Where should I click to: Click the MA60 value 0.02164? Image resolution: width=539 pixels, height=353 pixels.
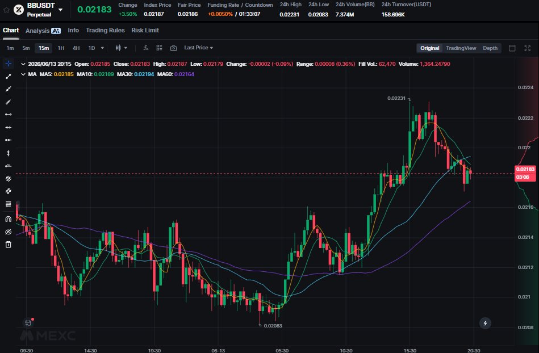(184, 74)
